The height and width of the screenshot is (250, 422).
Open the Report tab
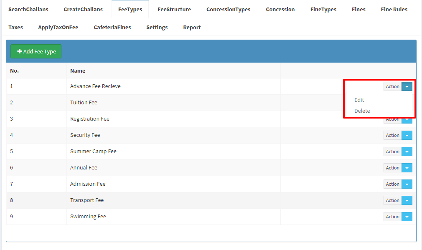pos(192,28)
